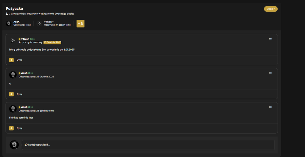
Task: Click the plus multiquote icon on the "G" reply
Action: (12, 94)
